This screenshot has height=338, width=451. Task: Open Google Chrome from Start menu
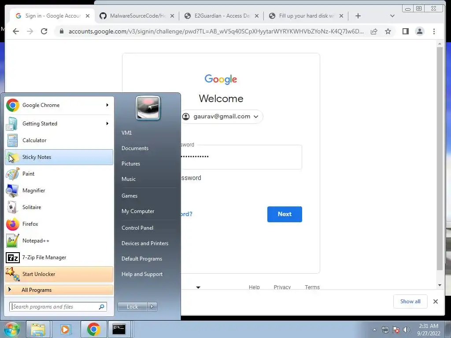59,105
